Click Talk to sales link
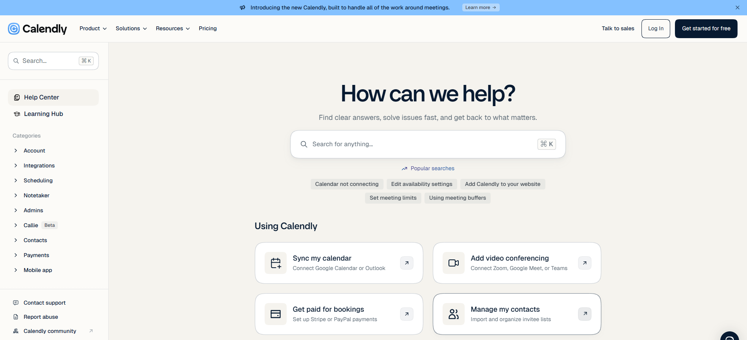This screenshot has width=747, height=340. [x=618, y=29]
